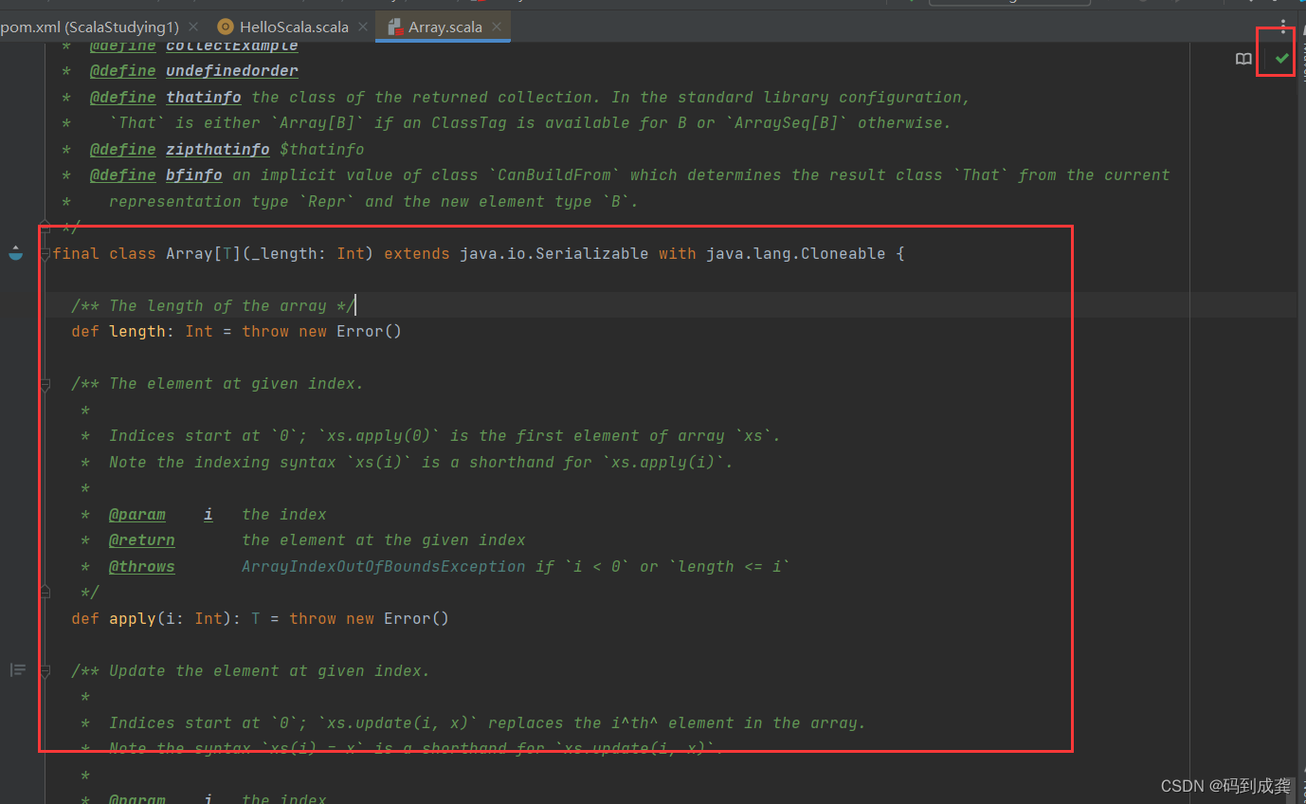The width and height of the screenshot is (1306, 804).
Task: Collapse the 'The element at given index' comment
Action: [45, 384]
